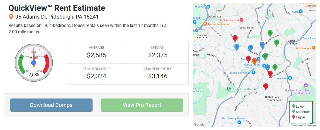Click the South Hills Village shopping icon
Image resolution: width=320 pixels, height=130 pixels.
point(253,73)
